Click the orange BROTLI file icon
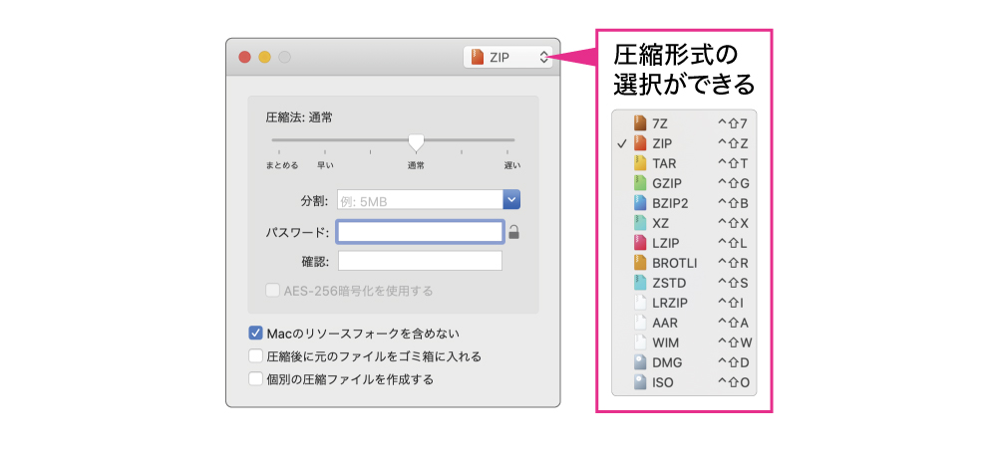997x453 pixels. 640,263
